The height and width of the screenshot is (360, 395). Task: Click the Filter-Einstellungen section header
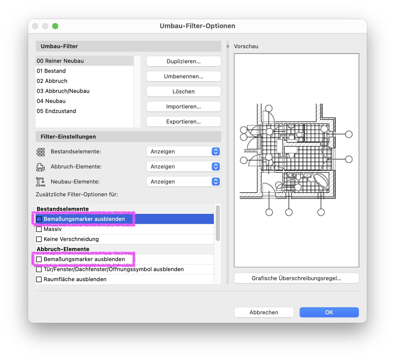pos(128,137)
